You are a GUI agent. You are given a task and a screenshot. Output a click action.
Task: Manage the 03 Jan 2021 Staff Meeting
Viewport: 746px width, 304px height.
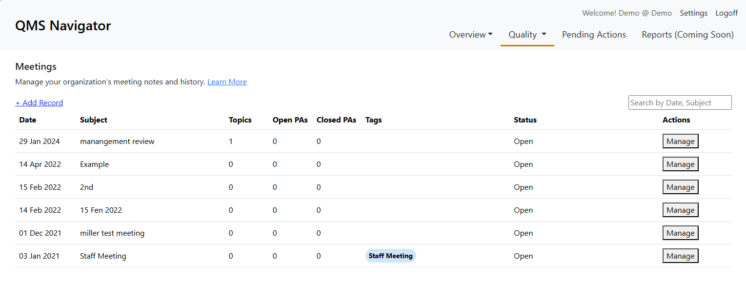click(x=680, y=256)
